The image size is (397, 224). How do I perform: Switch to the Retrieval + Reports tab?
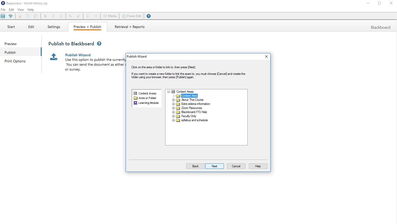pos(130,27)
